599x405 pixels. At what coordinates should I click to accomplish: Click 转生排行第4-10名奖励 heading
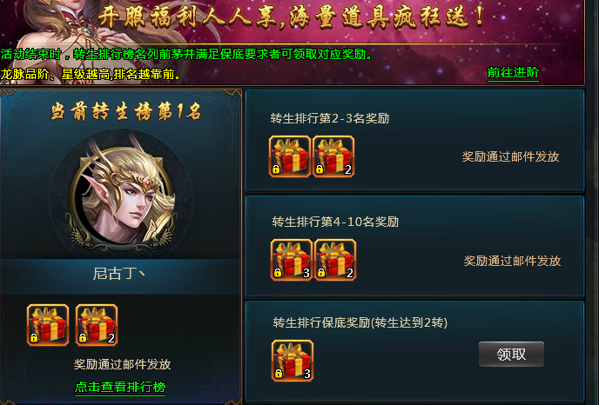[335, 222]
